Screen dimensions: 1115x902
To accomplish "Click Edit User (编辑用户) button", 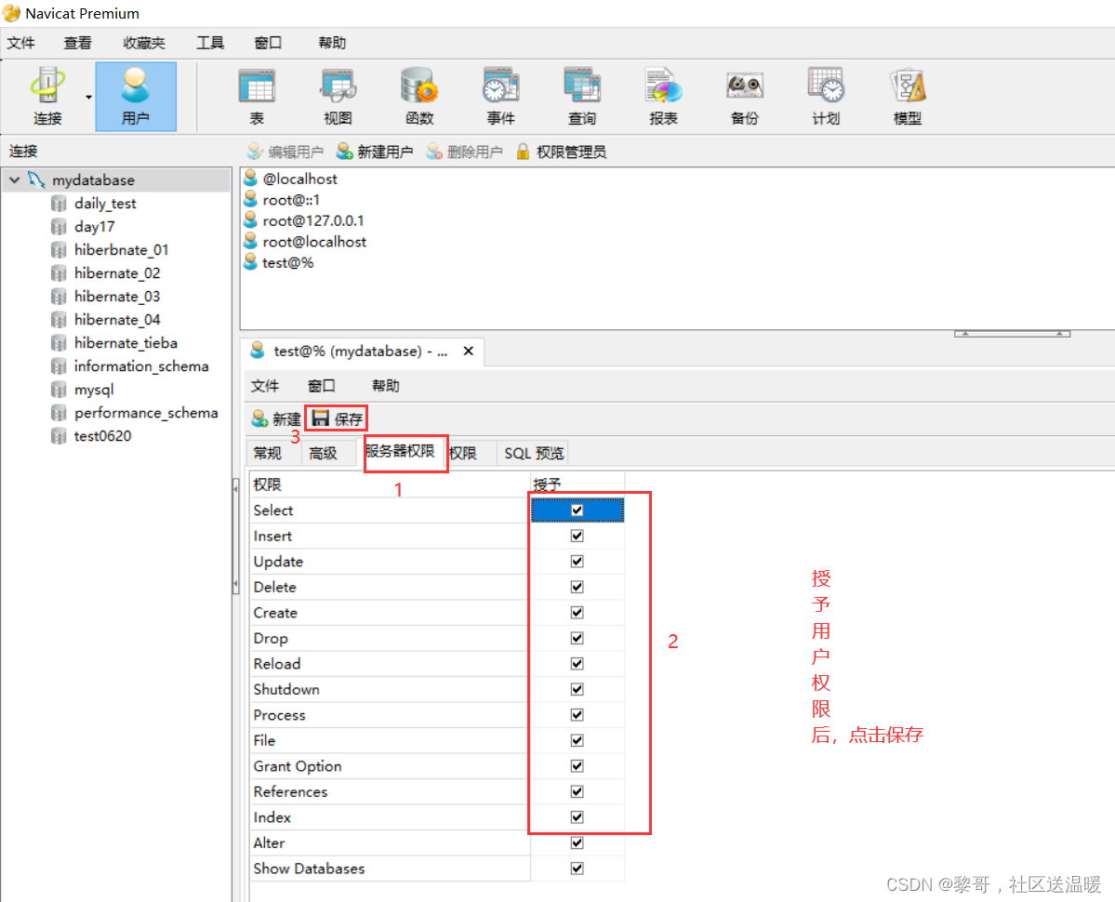I will pos(285,152).
